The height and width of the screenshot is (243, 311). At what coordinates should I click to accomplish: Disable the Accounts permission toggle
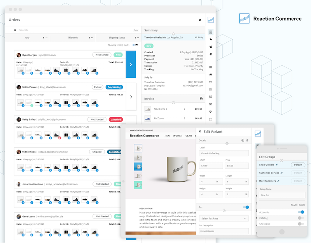[x=301, y=212]
